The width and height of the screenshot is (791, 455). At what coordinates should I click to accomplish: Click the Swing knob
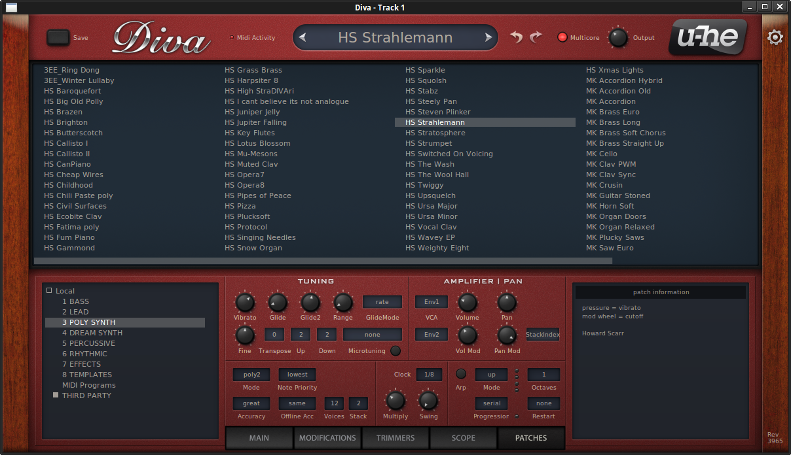click(428, 400)
